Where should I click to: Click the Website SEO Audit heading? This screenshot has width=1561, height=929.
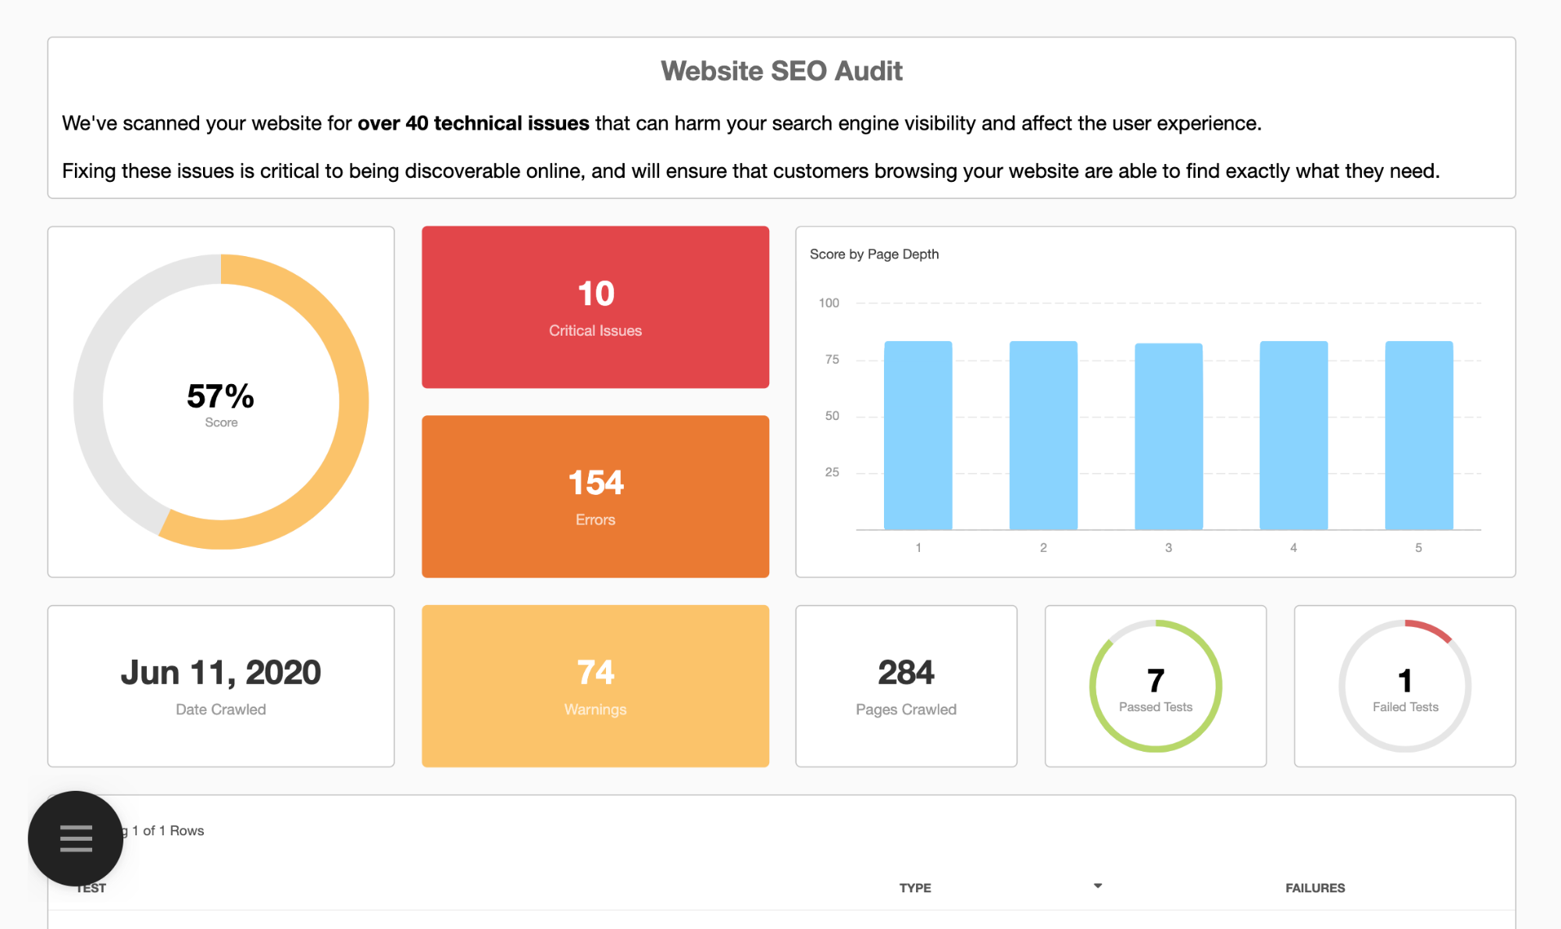coord(781,71)
